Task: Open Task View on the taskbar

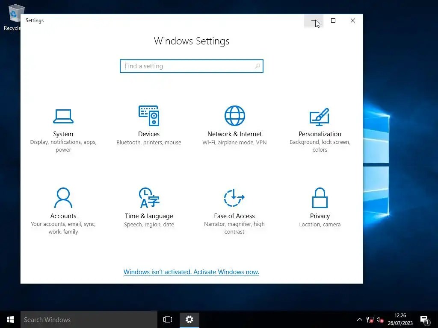Action: [x=168, y=319]
